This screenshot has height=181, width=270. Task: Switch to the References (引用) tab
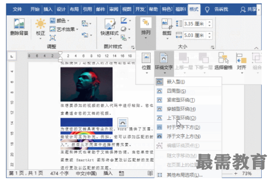[87, 9]
